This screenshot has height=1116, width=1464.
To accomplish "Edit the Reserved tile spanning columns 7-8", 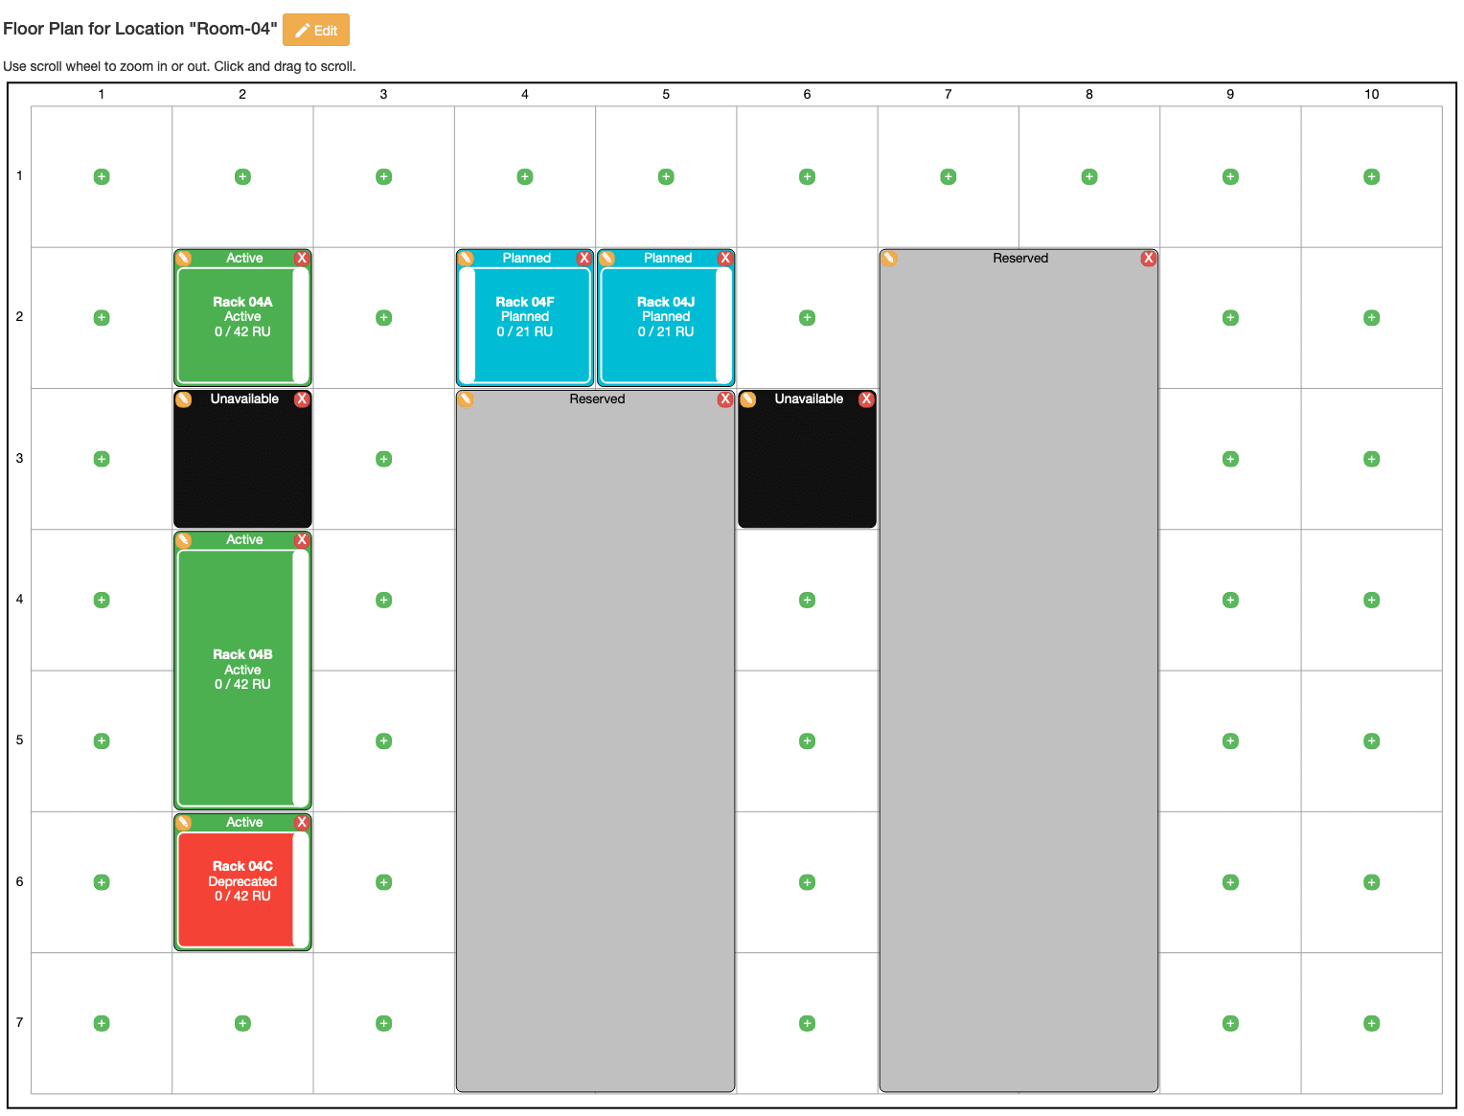I will point(889,259).
